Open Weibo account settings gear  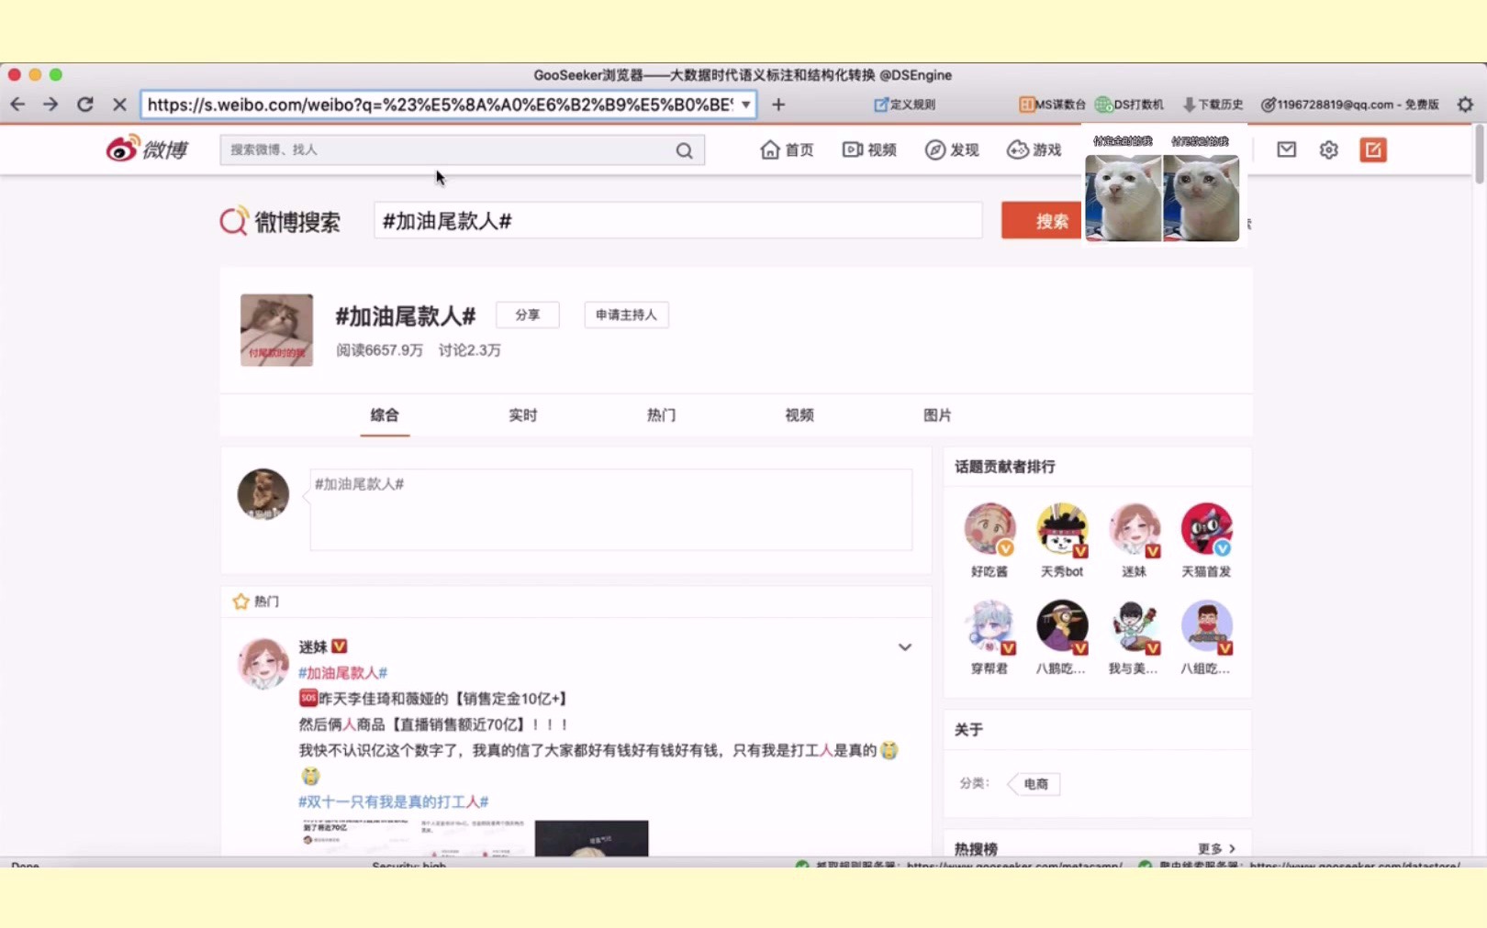point(1329,149)
